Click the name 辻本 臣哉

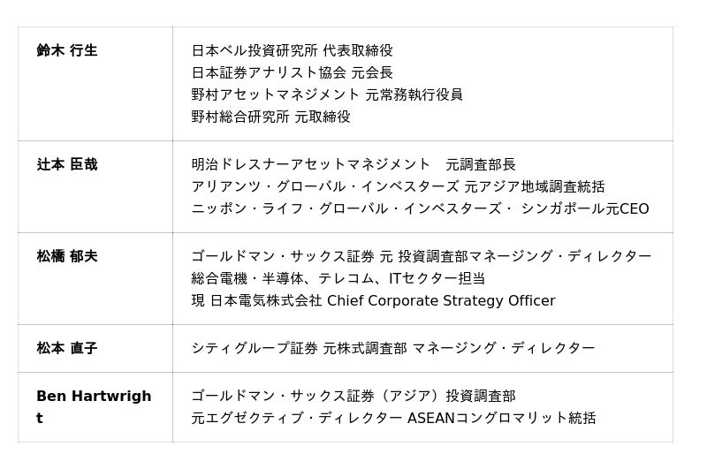(67, 164)
